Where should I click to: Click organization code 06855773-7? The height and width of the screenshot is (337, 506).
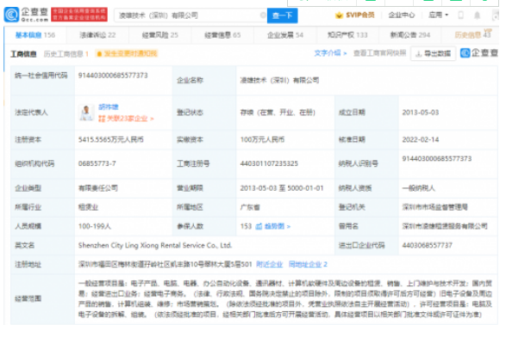pos(97,164)
